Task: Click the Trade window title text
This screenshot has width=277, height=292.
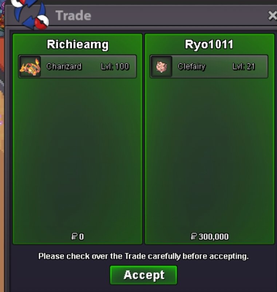Action: click(74, 15)
